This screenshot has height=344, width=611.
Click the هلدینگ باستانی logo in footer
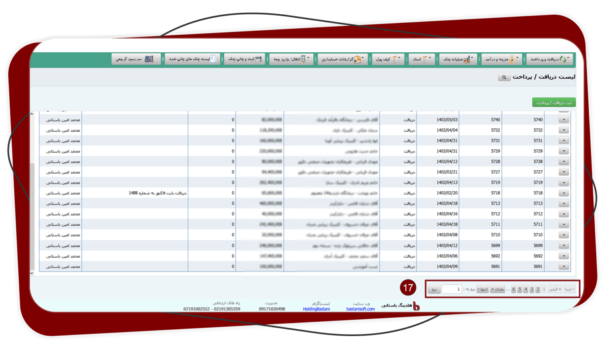click(x=401, y=305)
